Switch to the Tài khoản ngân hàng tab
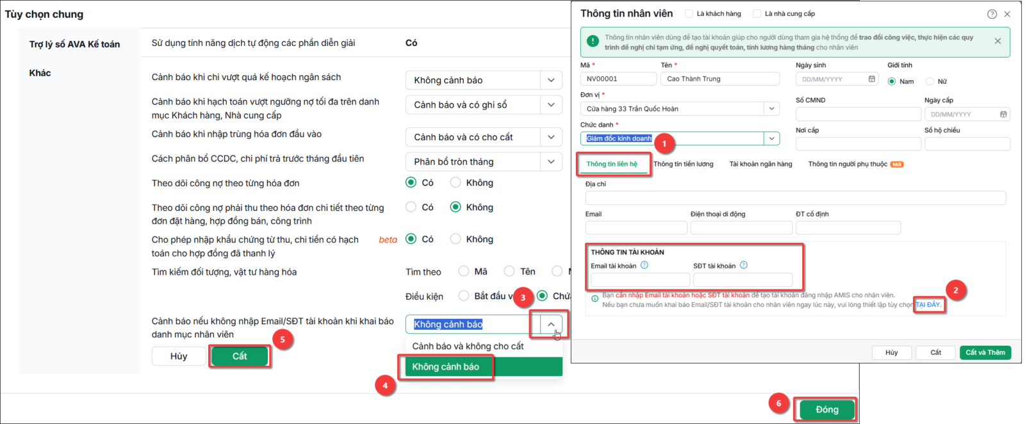Viewport: 1025px width, 424px height. (760, 164)
